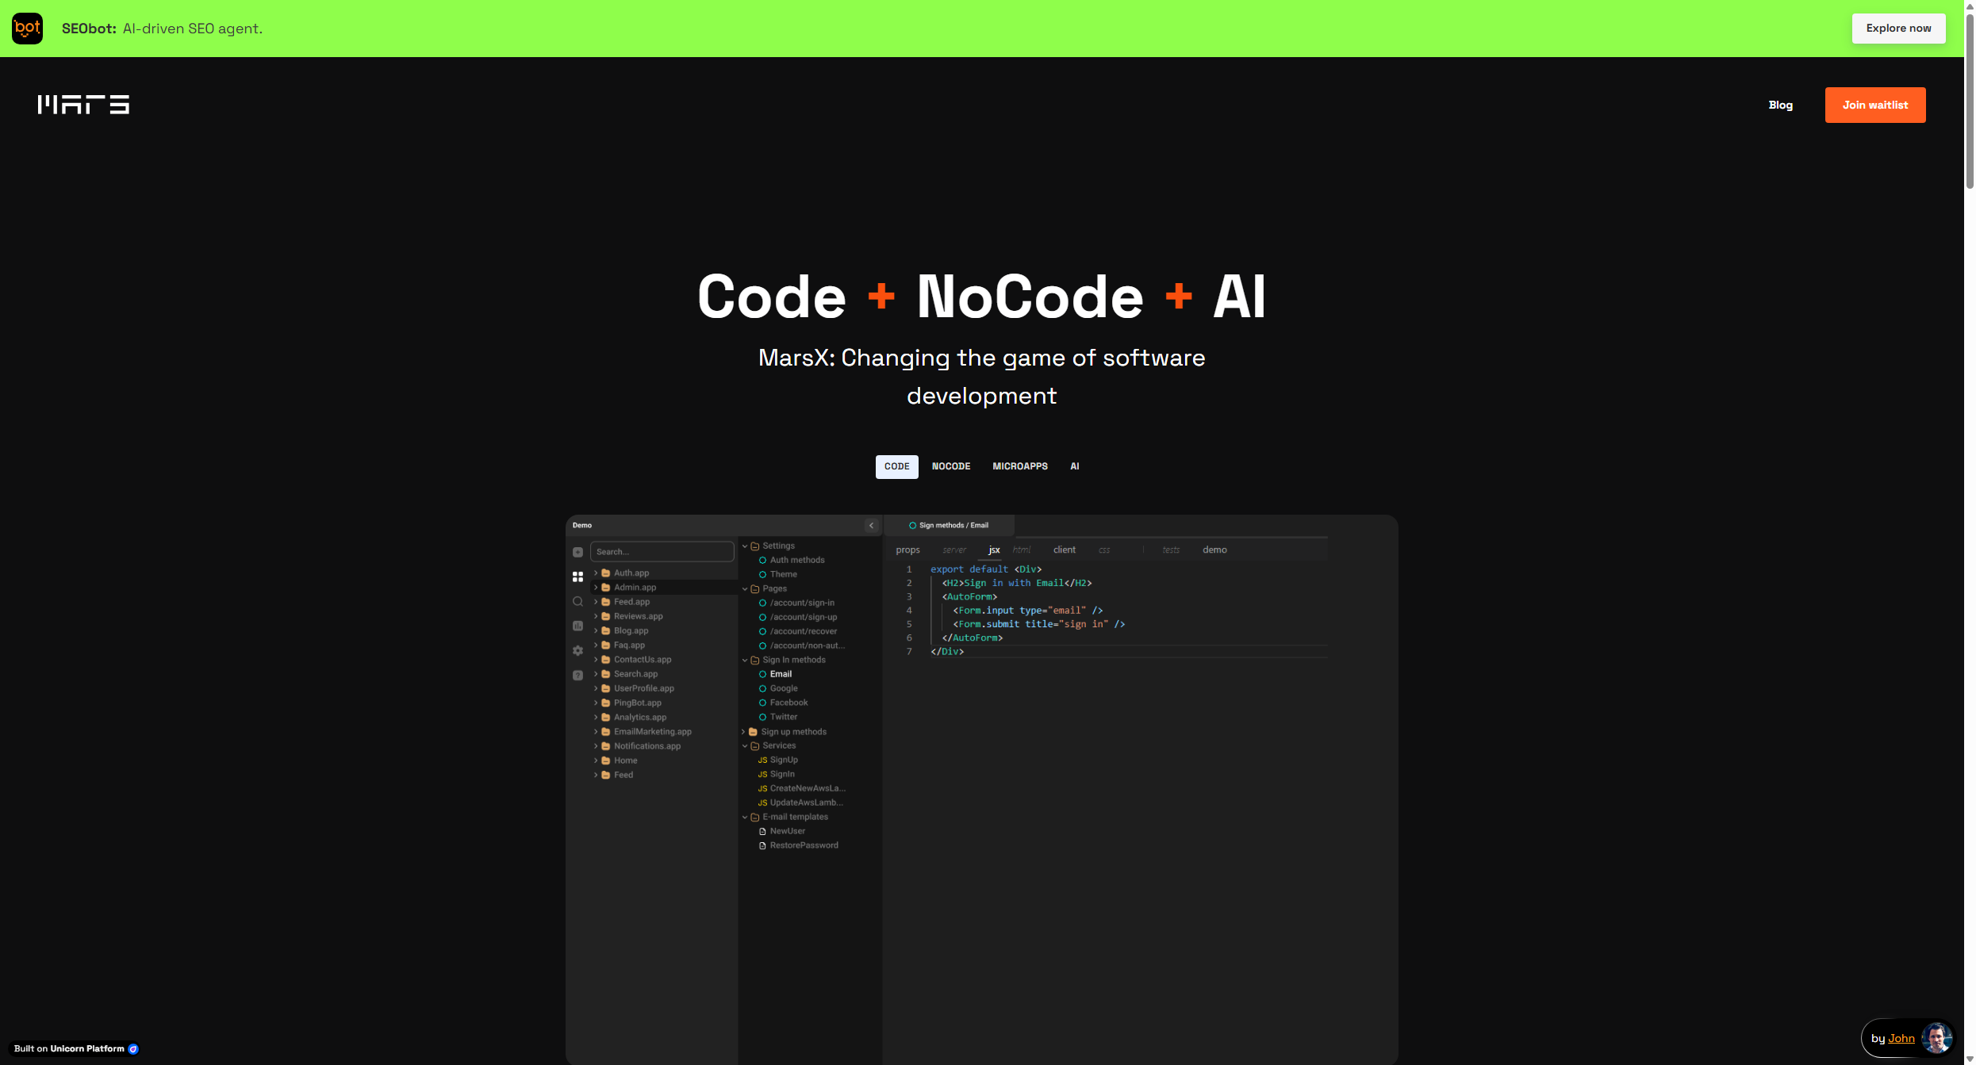1976x1065 pixels.
Task: Click the JS icon beside SignUp
Action: click(762, 760)
